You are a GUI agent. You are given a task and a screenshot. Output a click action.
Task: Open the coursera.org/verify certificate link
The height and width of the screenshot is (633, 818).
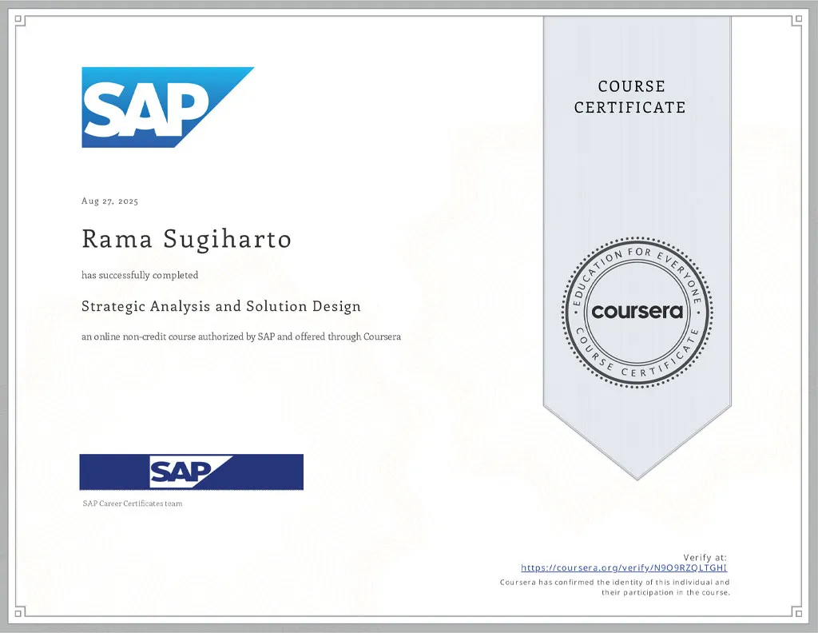point(624,568)
